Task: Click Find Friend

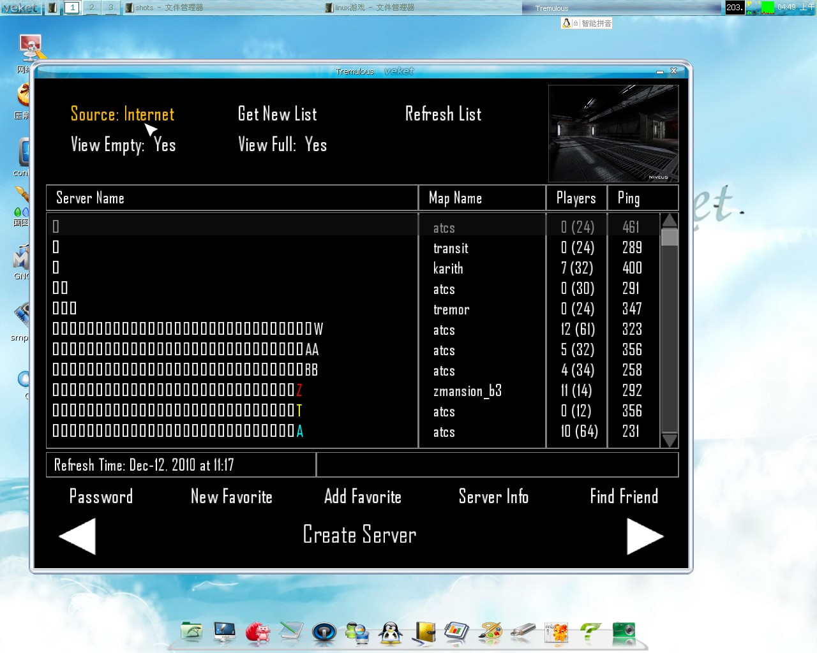Action: [624, 497]
